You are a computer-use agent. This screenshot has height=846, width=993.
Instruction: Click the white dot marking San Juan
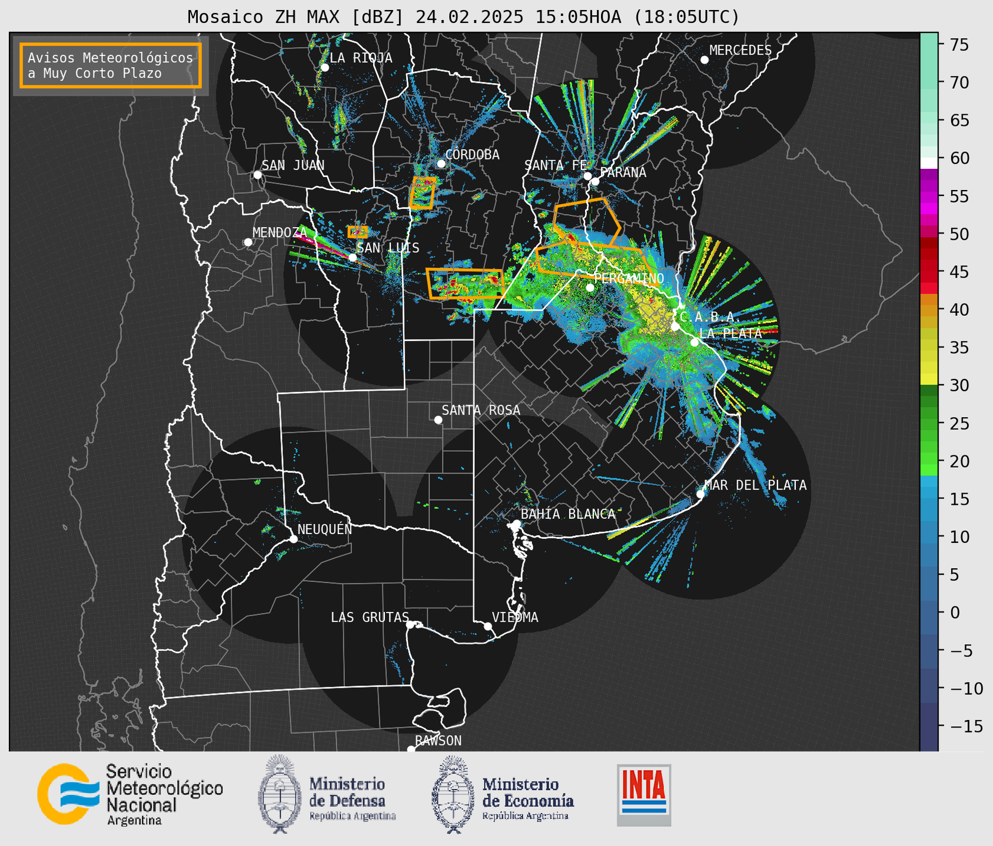pyautogui.click(x=257, y=175)
